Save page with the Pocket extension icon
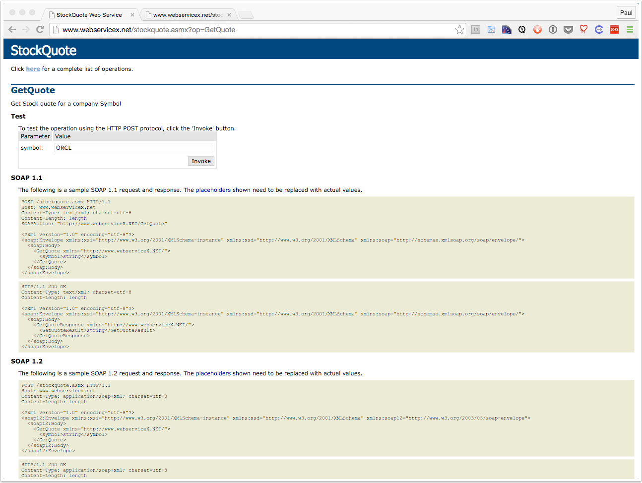 [x=569, y=30]
